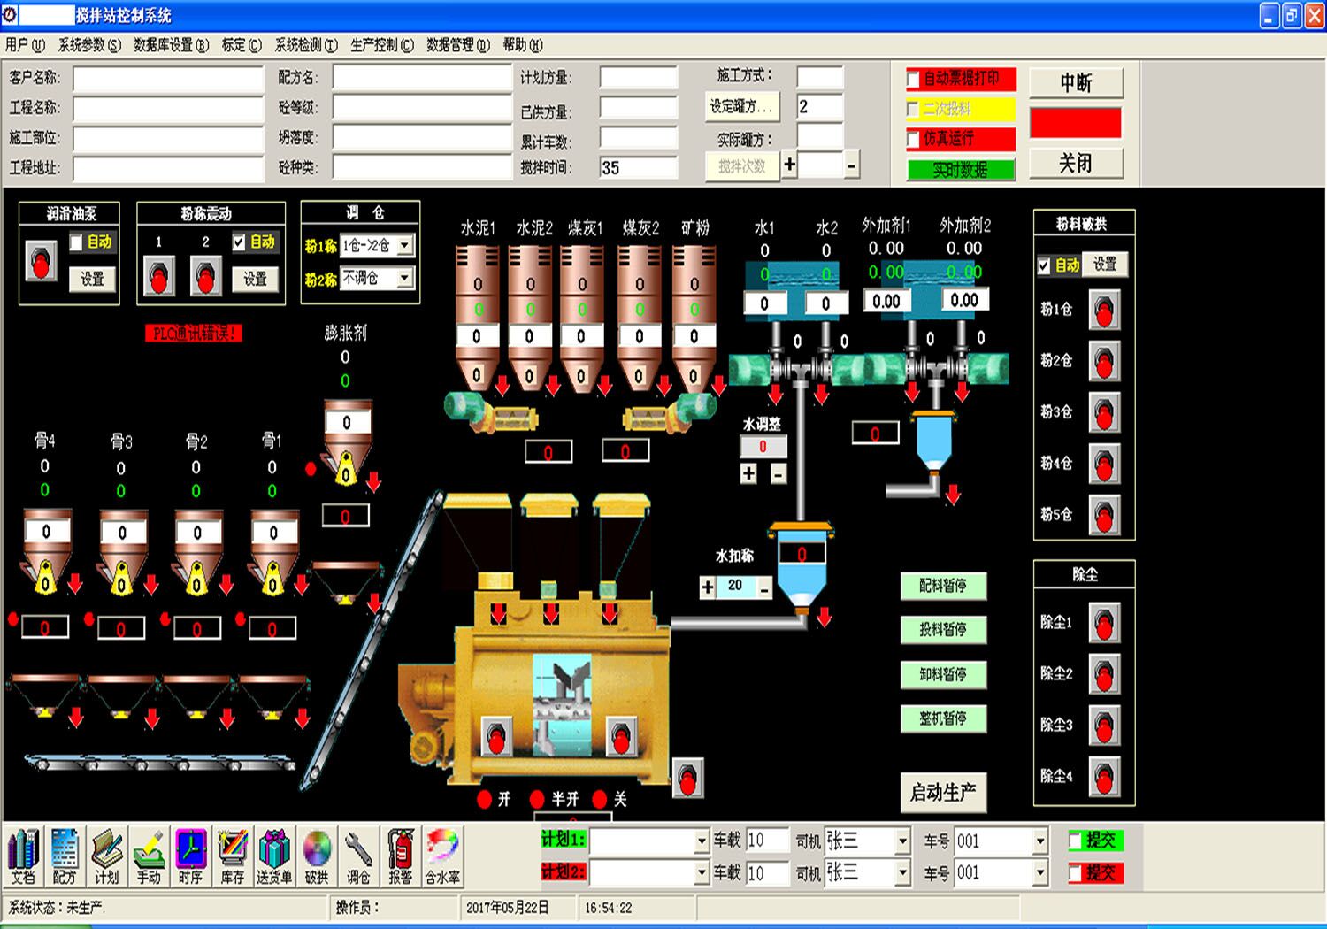This screenshot has width=1327, height=929.
Task: Open the 计划1 plan dropdown
Action: coord(702,841)
